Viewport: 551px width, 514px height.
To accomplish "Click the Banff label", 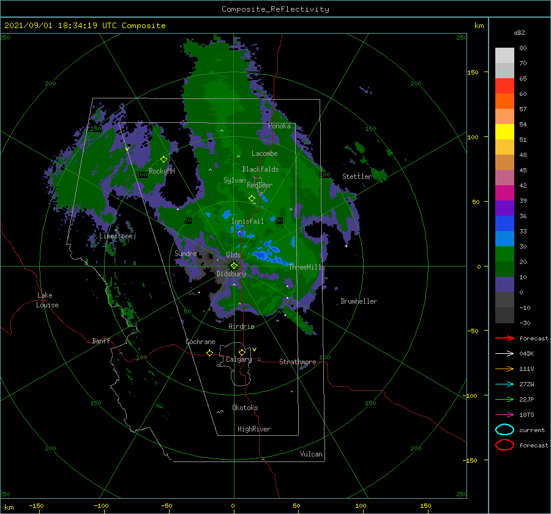I will pos(101,340).
